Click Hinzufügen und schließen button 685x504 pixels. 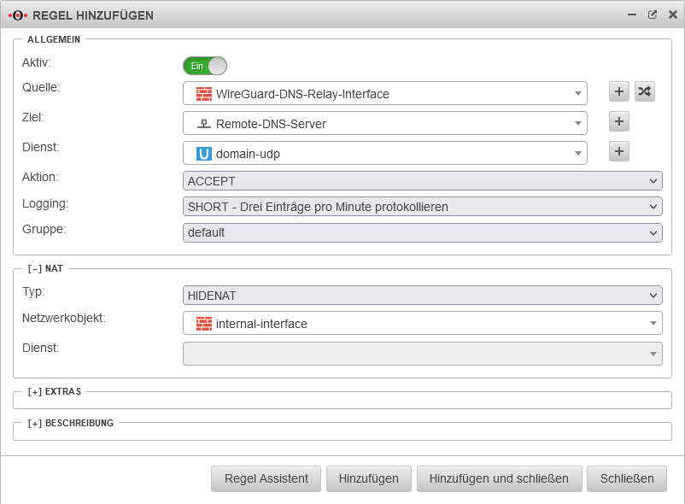499,478
